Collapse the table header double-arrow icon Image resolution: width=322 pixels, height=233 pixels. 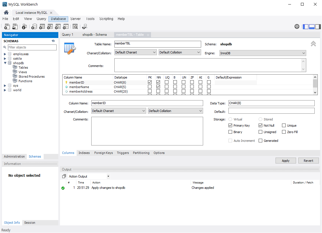[x=313, y=44]
